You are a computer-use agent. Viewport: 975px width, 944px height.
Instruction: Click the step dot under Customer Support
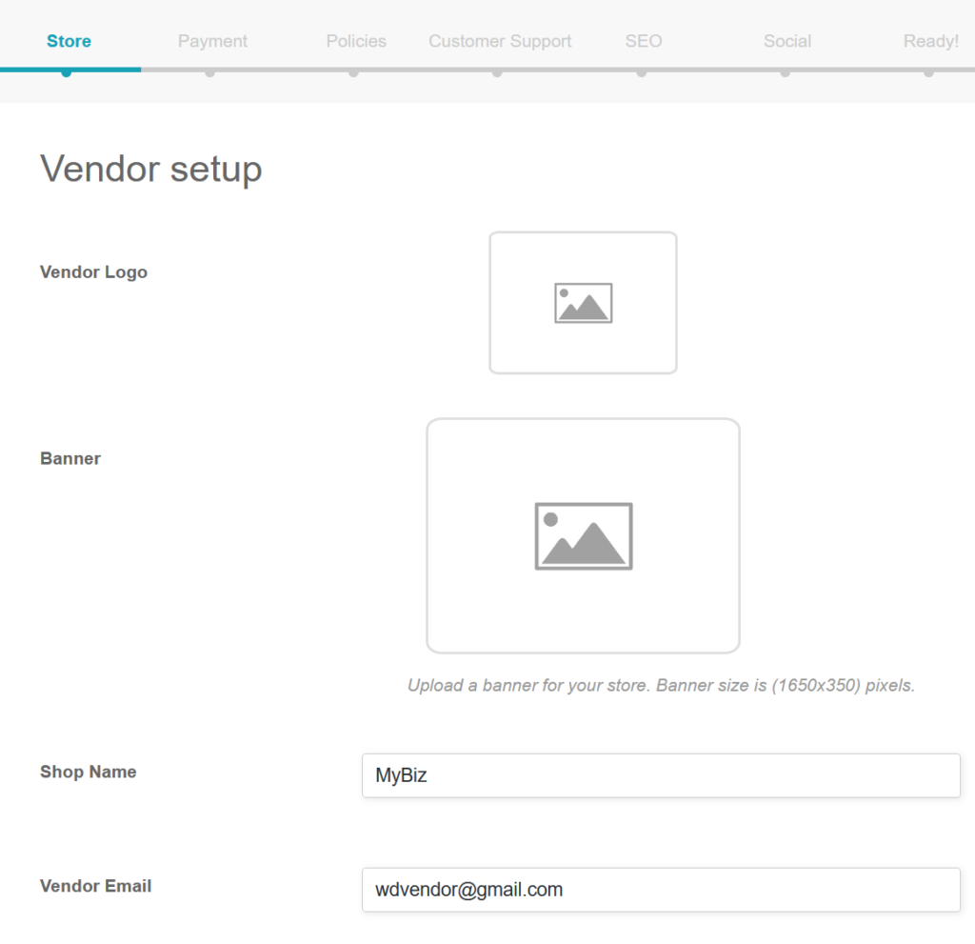tap(497, 72)
